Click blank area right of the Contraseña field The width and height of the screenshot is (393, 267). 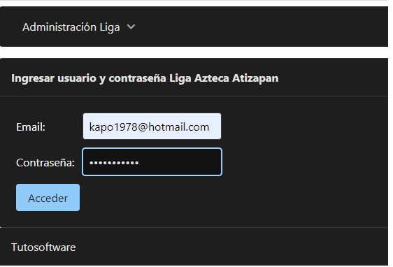(304, 162)
